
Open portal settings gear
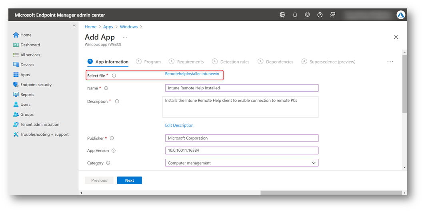point(308,15)
